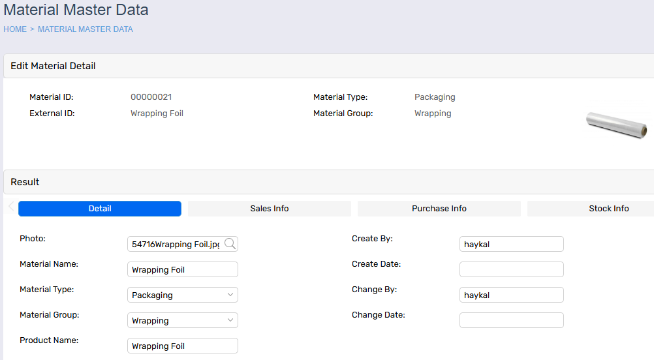The width and height of the screenshot is (654, 360).
Task: Open MATERIAL MASTER DATA breadcrumb link
Action: coord(86,29)
